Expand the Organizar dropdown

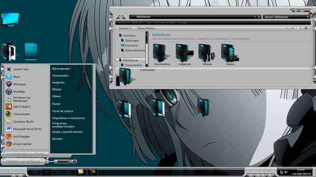pos(125,29)
